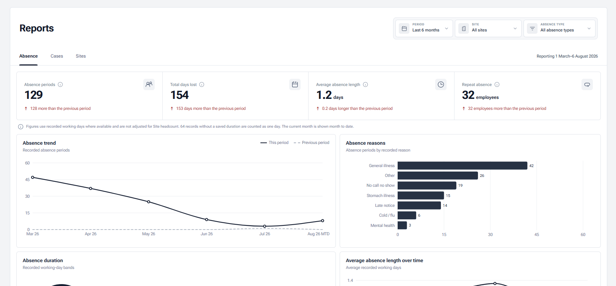Image resolution: width=616 pixels, height=286 pixels.
Task: Click the clock icon on Average absence length card
Action: [x=441, y=84]
